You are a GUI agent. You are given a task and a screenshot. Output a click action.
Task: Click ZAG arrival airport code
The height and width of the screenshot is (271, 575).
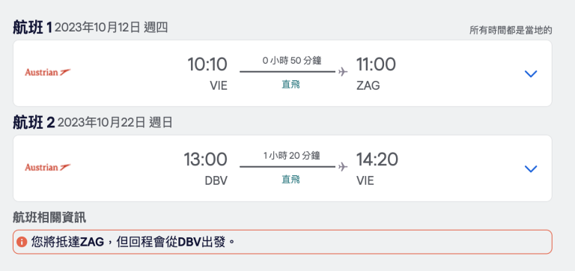pos(368,86)
